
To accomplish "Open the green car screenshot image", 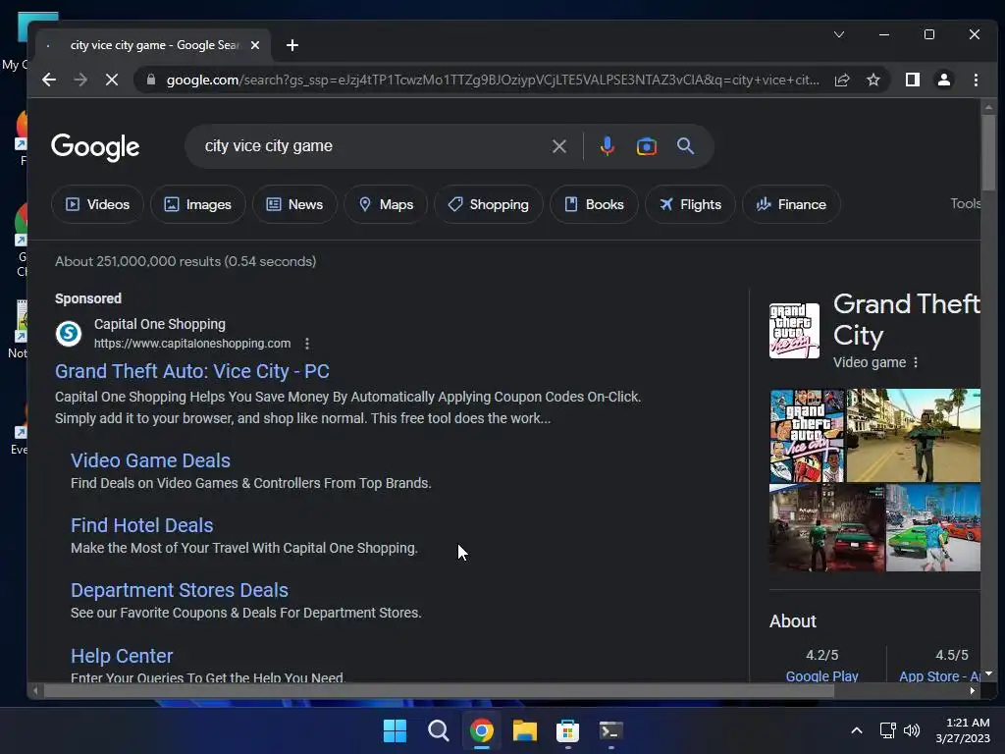I will coord(933,527).
